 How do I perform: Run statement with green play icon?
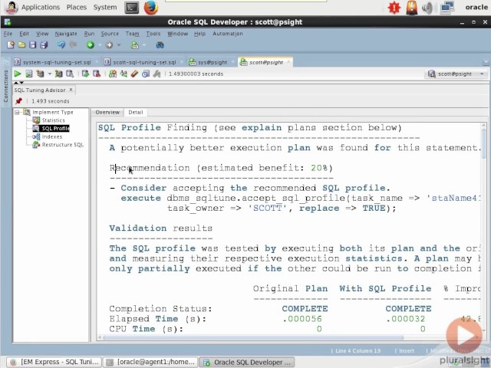(18, 74)
